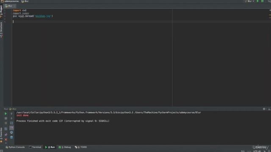Rerun the program from Run panel
The height and width of the screenshot is (152, 271).
6,114
